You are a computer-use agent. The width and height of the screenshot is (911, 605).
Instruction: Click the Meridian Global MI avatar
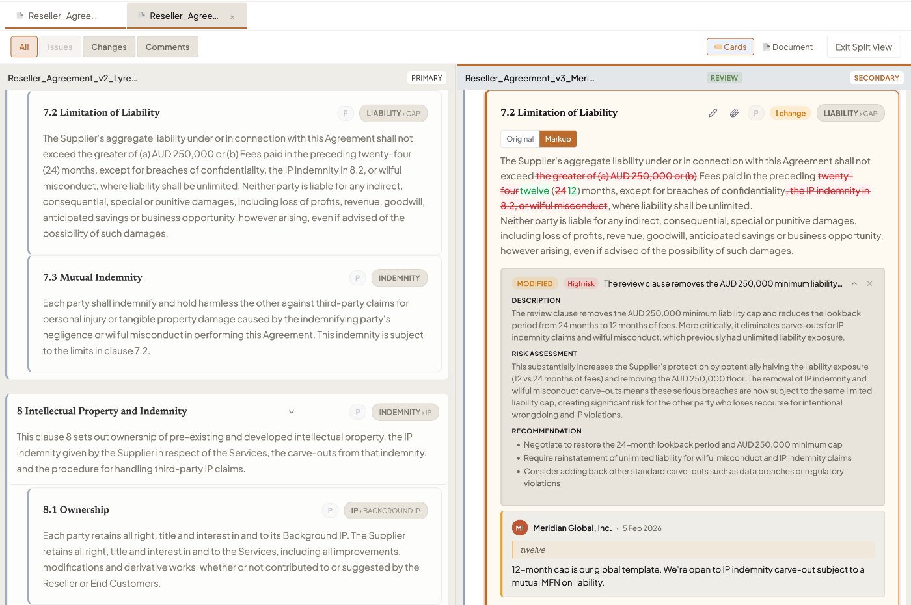[x=520, y=528]
